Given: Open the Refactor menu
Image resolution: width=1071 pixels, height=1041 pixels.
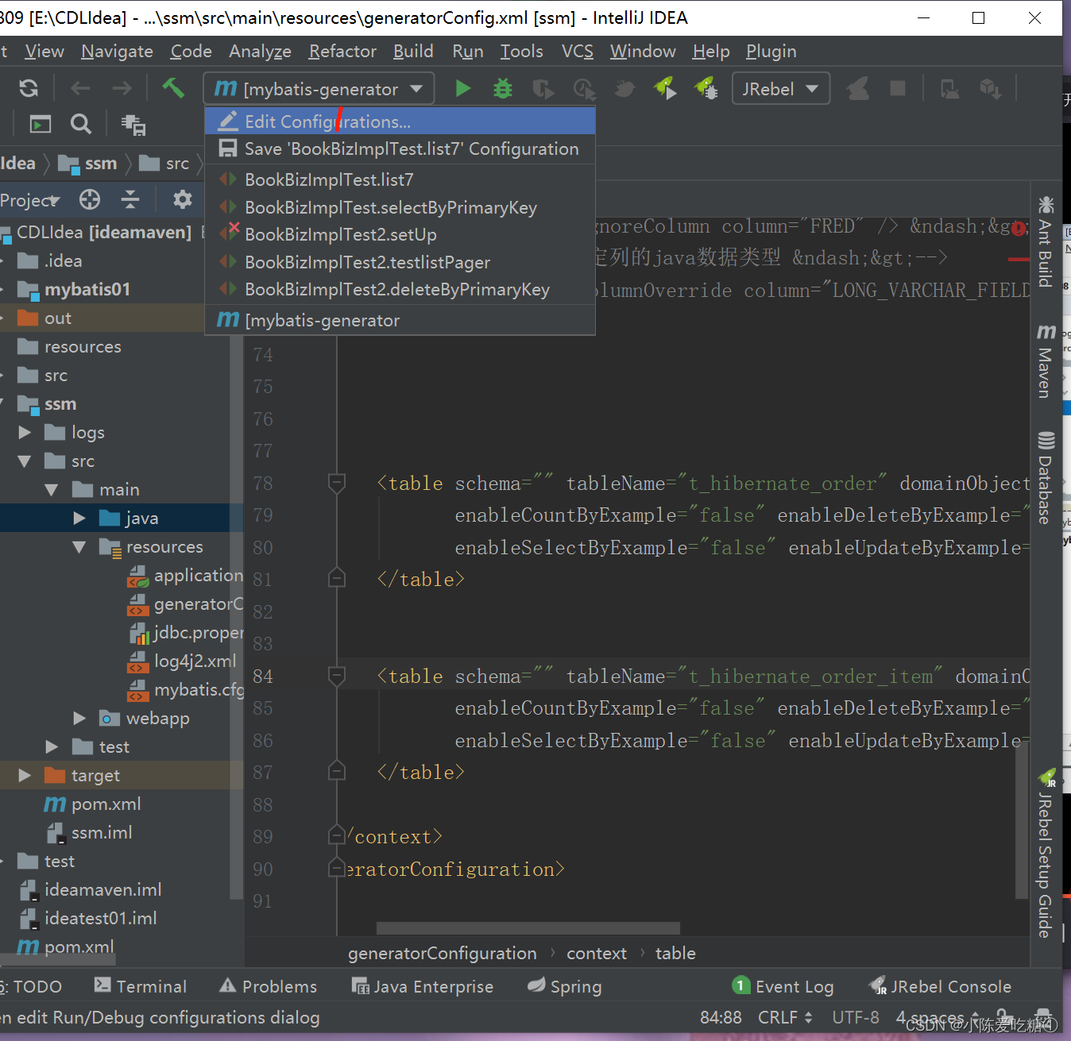Looking at the screenshot, I should point(342,52).
